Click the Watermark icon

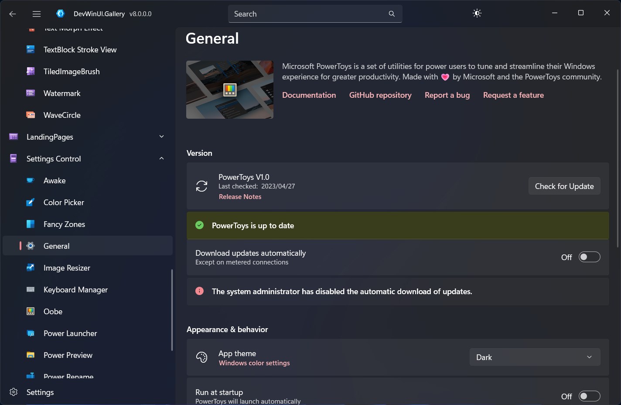pos(31,93)
